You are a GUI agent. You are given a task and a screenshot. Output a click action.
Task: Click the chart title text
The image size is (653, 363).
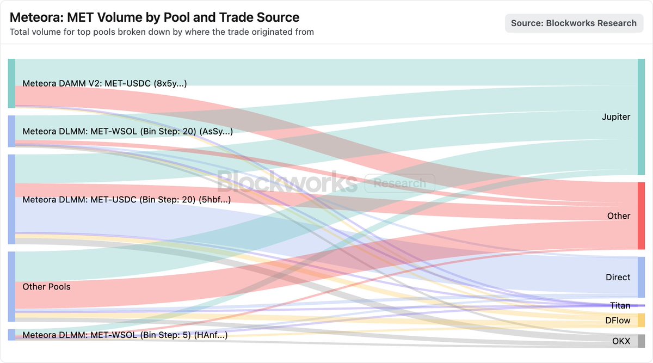coord(155,17)
